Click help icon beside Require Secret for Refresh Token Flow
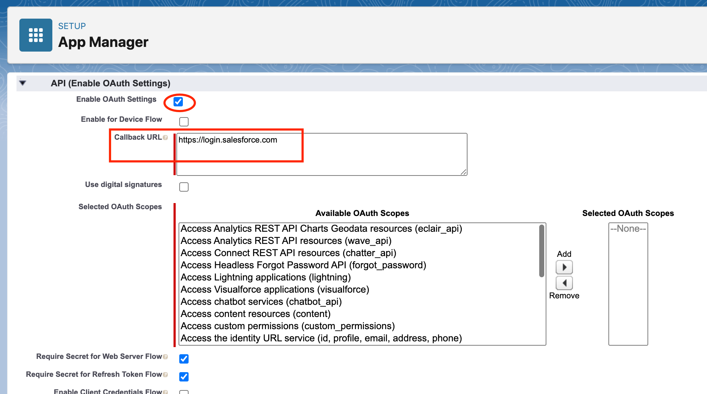Image resolution: width=707 pixels, height=394 pixels. pos(165,375)
